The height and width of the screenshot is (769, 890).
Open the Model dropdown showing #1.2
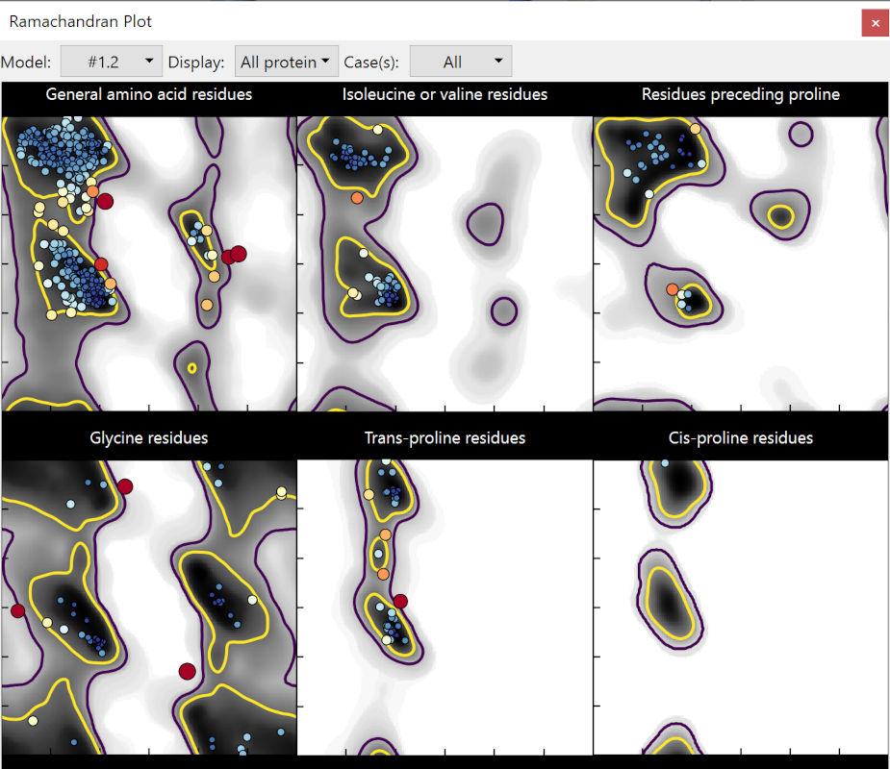click(112, 62)
